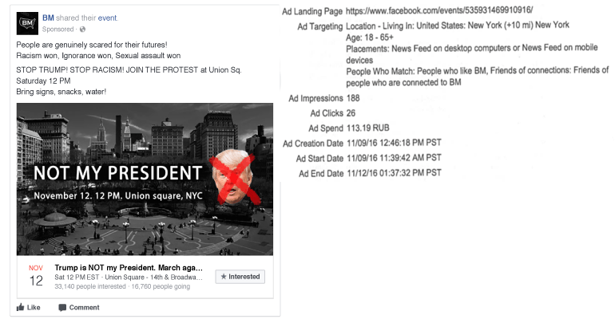This screenshot has width=615, height=319.
Task: Click the facebook.com/events landing page URL
Action: click(x=446, y=12)
